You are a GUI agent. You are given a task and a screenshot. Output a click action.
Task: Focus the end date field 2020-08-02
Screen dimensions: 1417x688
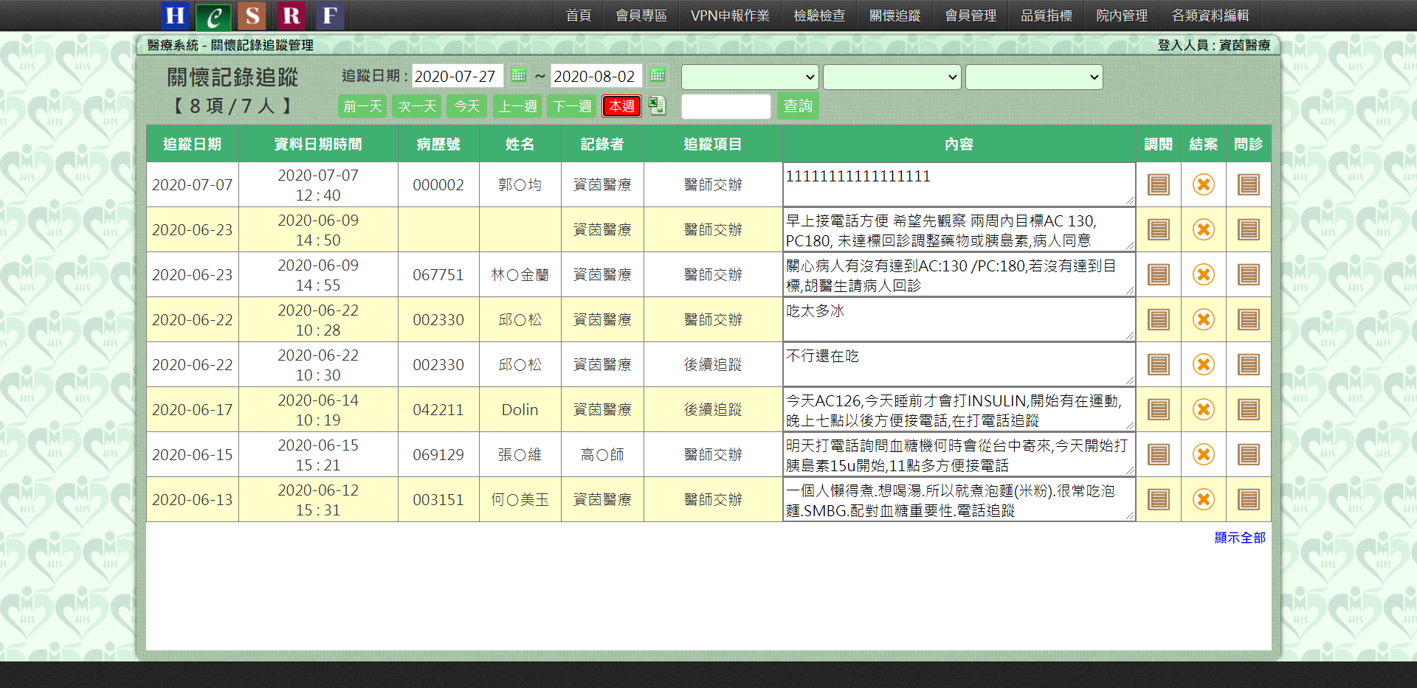coord(596,76)
